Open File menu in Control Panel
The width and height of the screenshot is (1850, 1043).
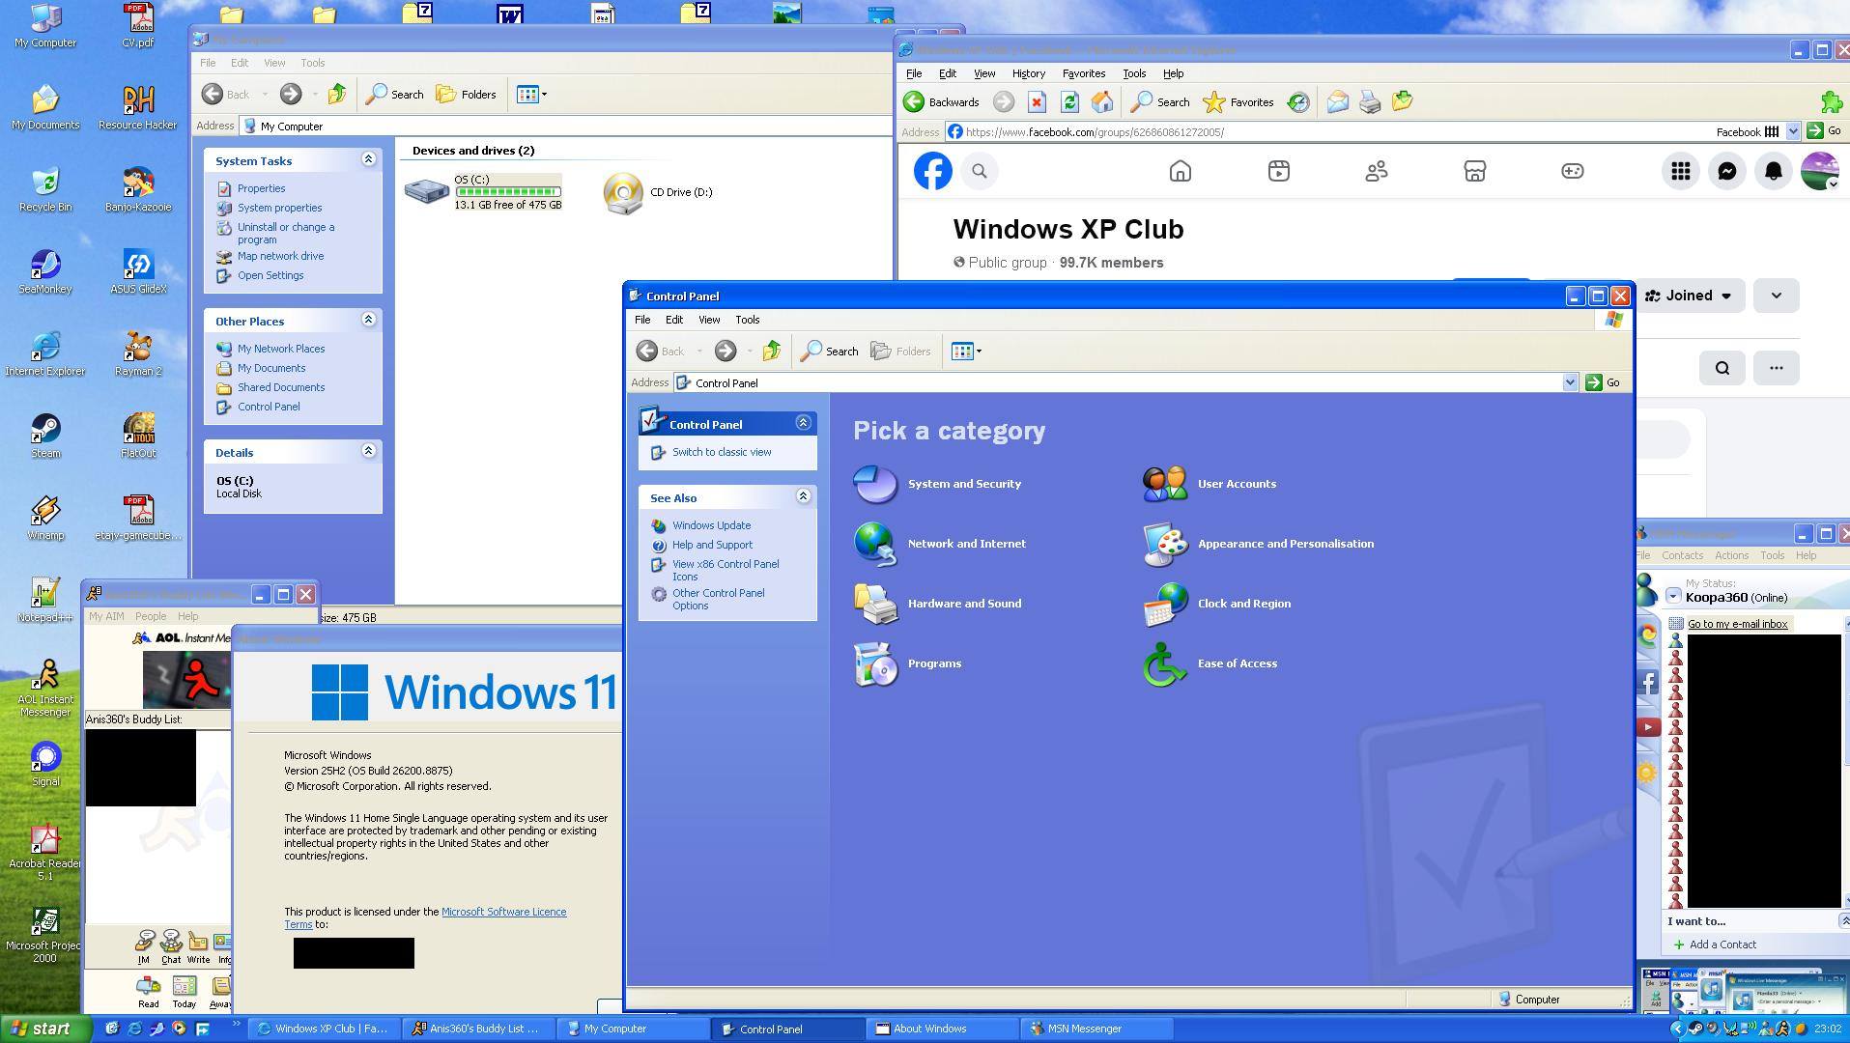[x=642, y=320]
